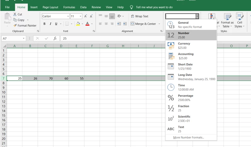Open the Font Color dropdown arrow
Screen dimensions: 251x147
point(92,24)
